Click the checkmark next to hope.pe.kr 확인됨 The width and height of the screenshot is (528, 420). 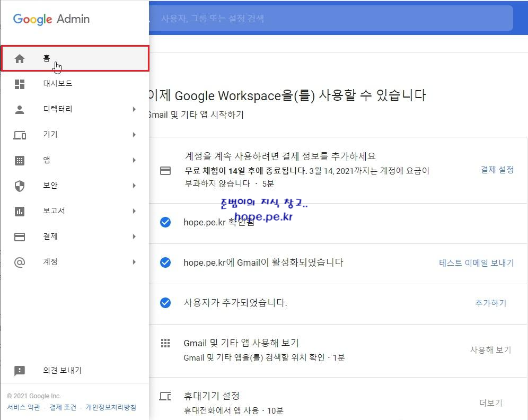165,222
